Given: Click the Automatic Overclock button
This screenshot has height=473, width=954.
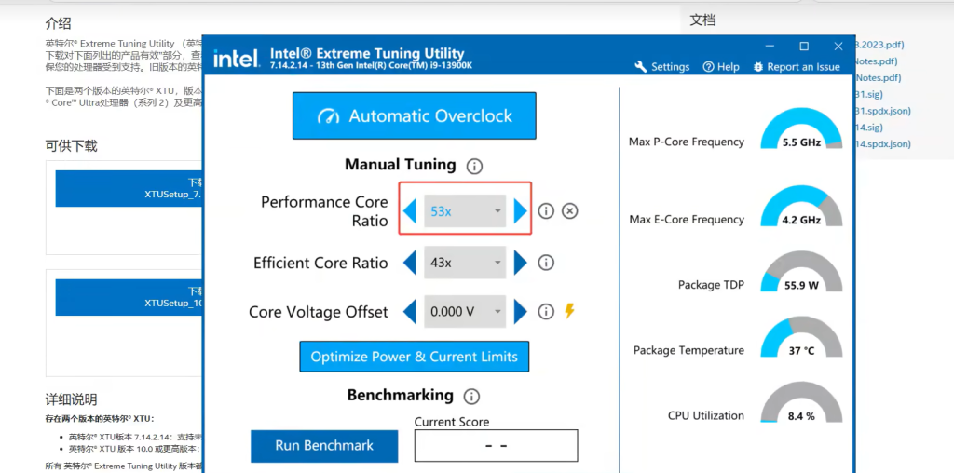Looking at the screenshot, I should click(x=414, y=116).
